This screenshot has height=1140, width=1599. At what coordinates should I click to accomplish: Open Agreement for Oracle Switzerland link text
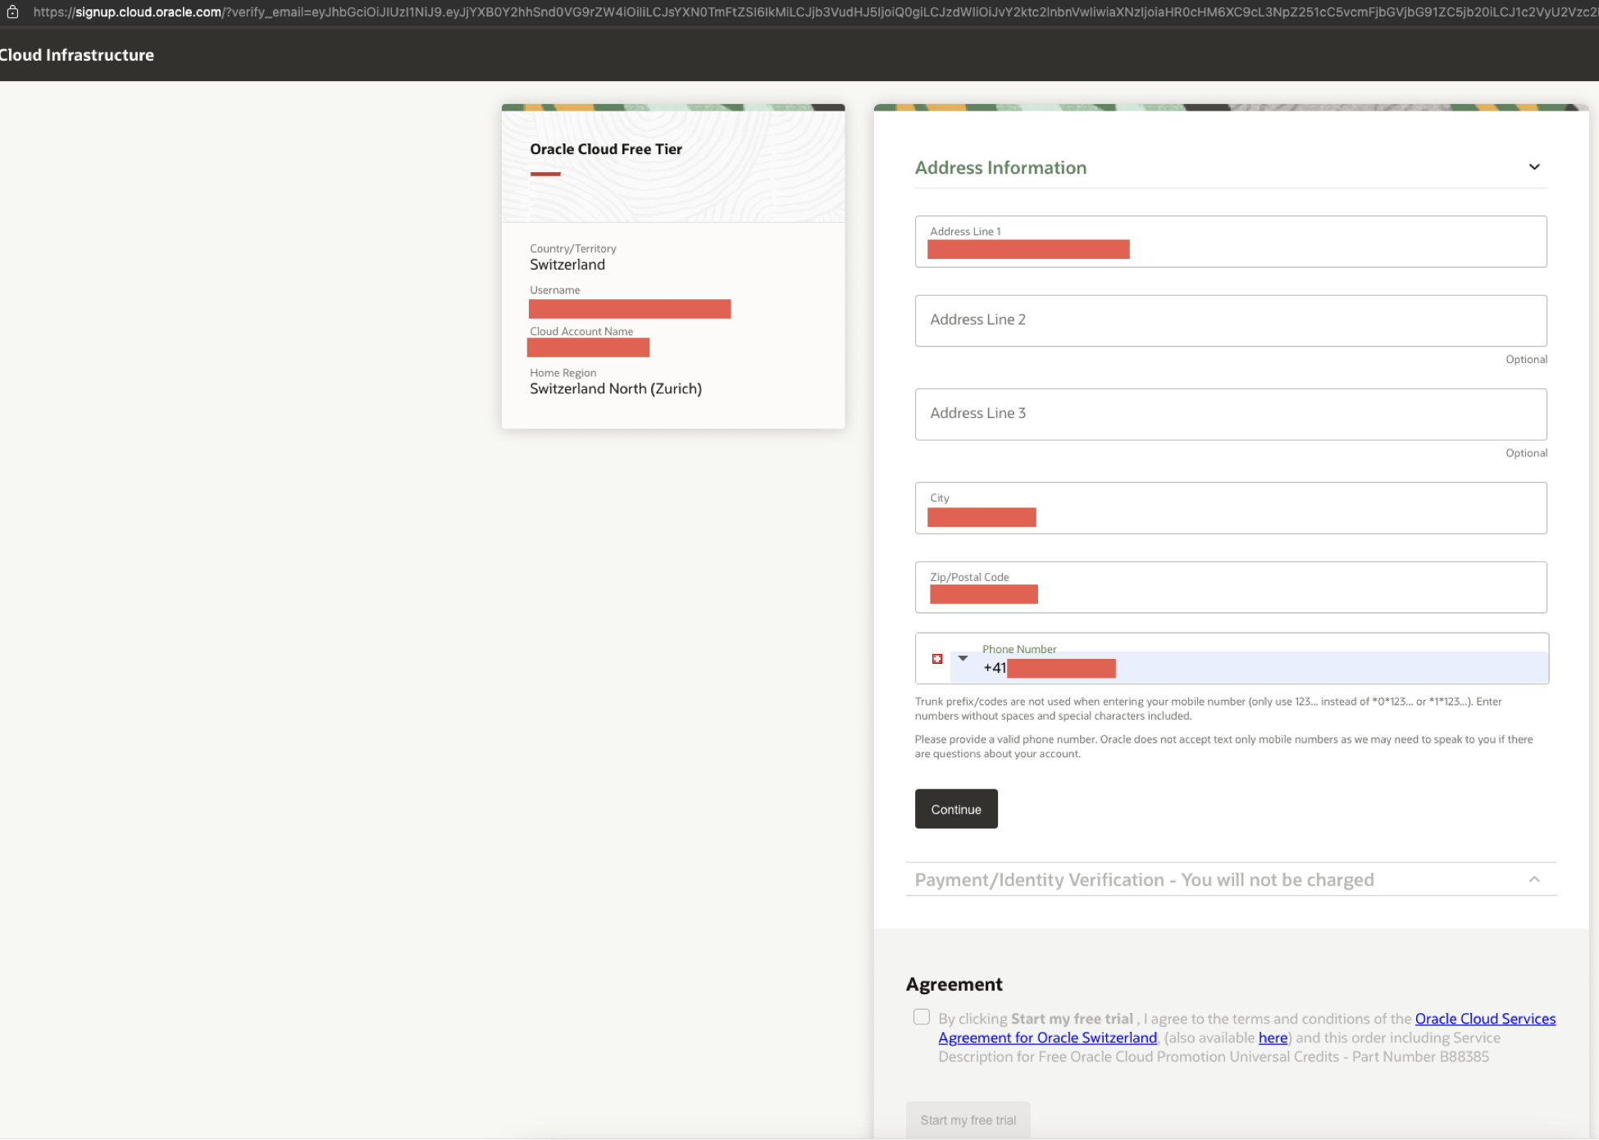click(1048, 1038)
